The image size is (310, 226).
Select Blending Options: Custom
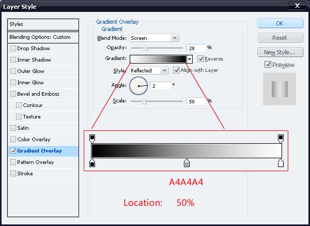click(x=43, y=37)
